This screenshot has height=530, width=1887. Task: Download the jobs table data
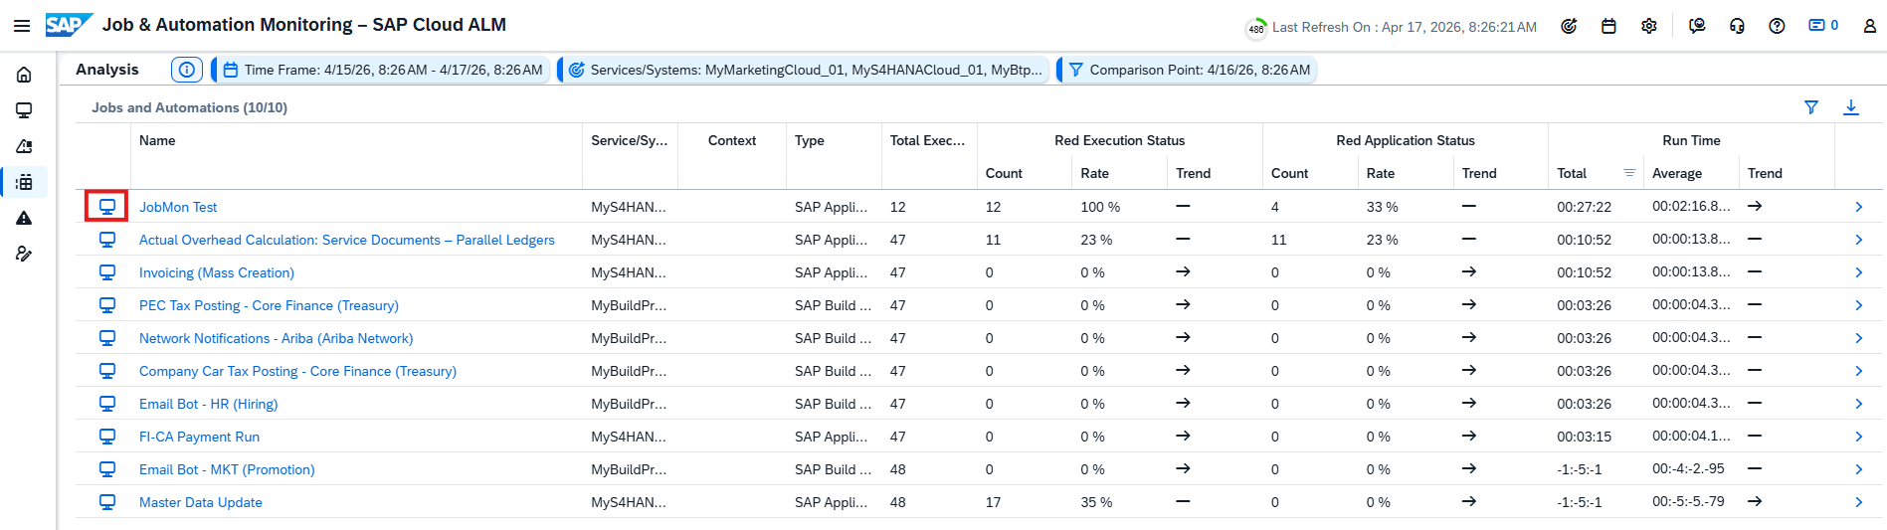click(x=1850, y=107)
